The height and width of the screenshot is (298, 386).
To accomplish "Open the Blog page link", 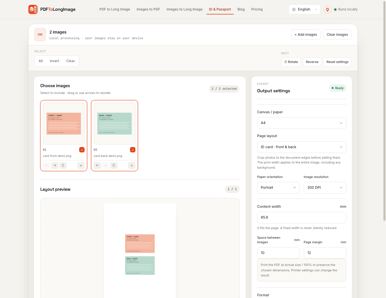I will pyautogui.click(x=241, y=9).
